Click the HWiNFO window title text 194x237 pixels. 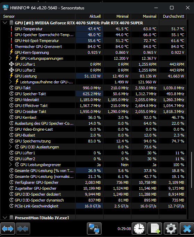tap(47, 8)
